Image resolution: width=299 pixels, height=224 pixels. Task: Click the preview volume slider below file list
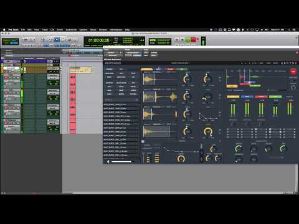(121, 162)
